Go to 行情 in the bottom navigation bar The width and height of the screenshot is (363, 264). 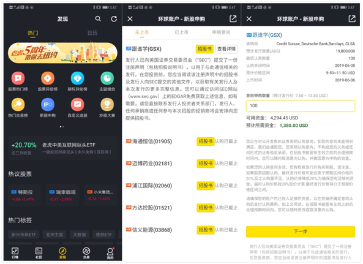(15, 253)
